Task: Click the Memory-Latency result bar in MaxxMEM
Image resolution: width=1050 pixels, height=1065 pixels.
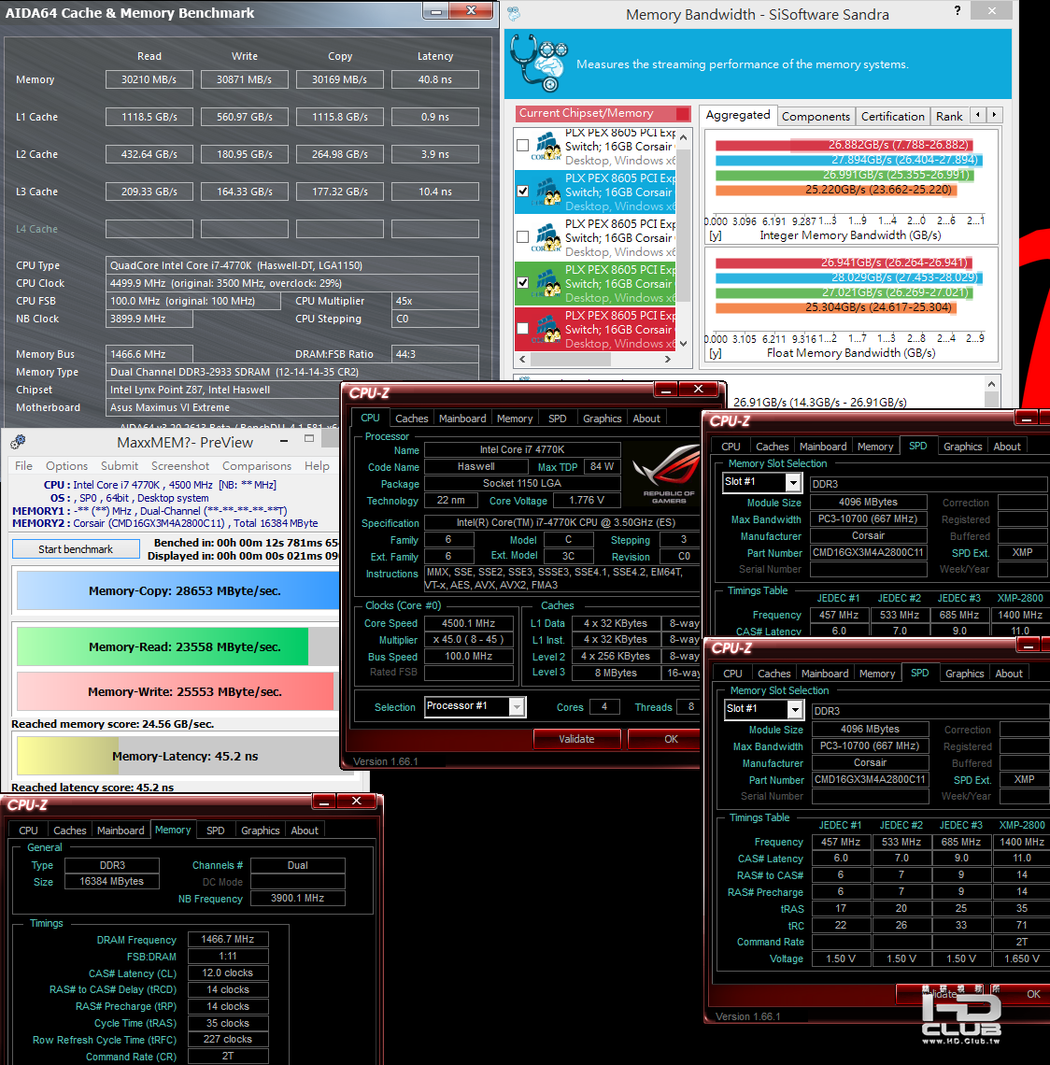Action: point(177,756)
